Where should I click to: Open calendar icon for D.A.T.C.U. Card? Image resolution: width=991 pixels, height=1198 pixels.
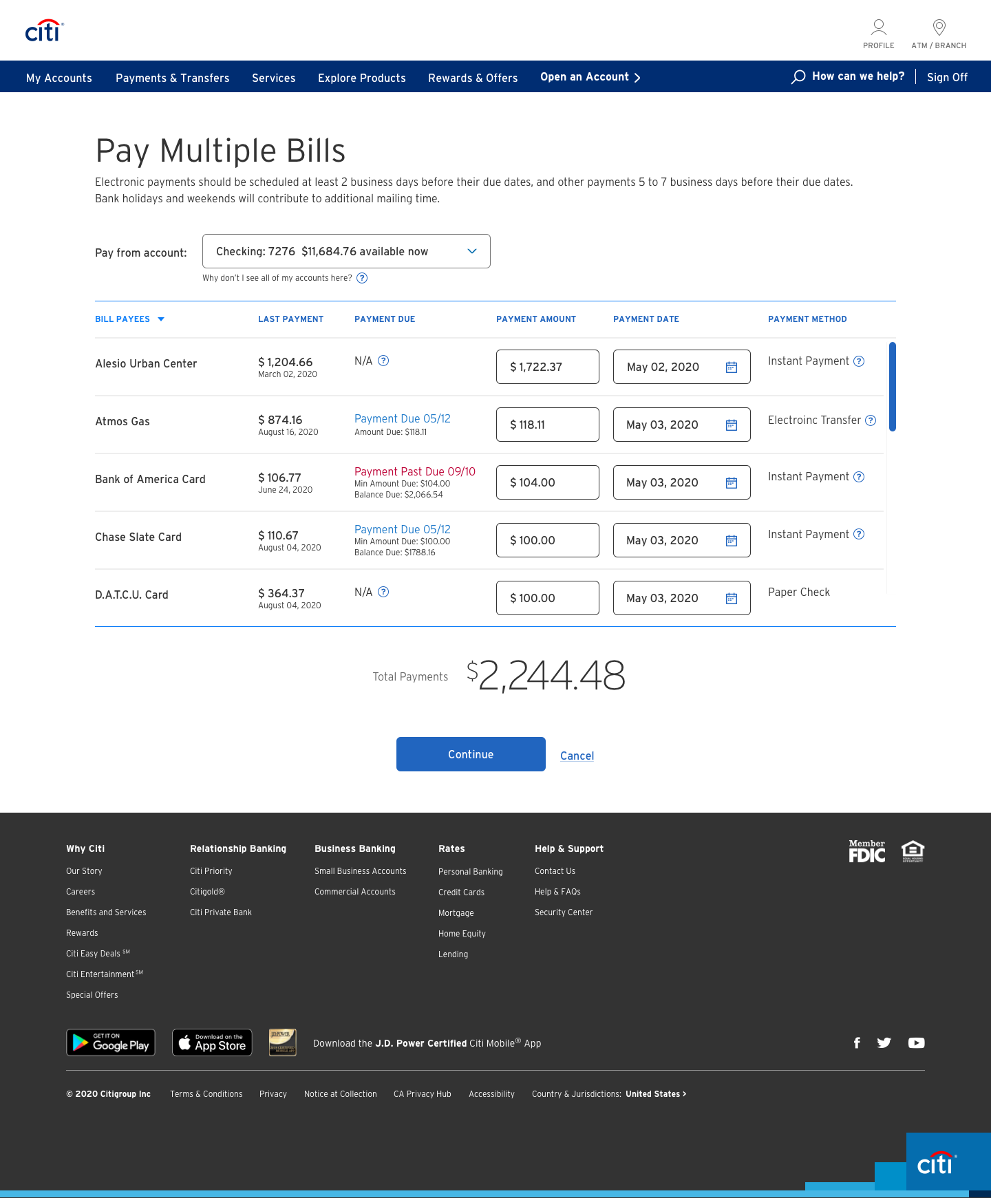tap(732, 599)
